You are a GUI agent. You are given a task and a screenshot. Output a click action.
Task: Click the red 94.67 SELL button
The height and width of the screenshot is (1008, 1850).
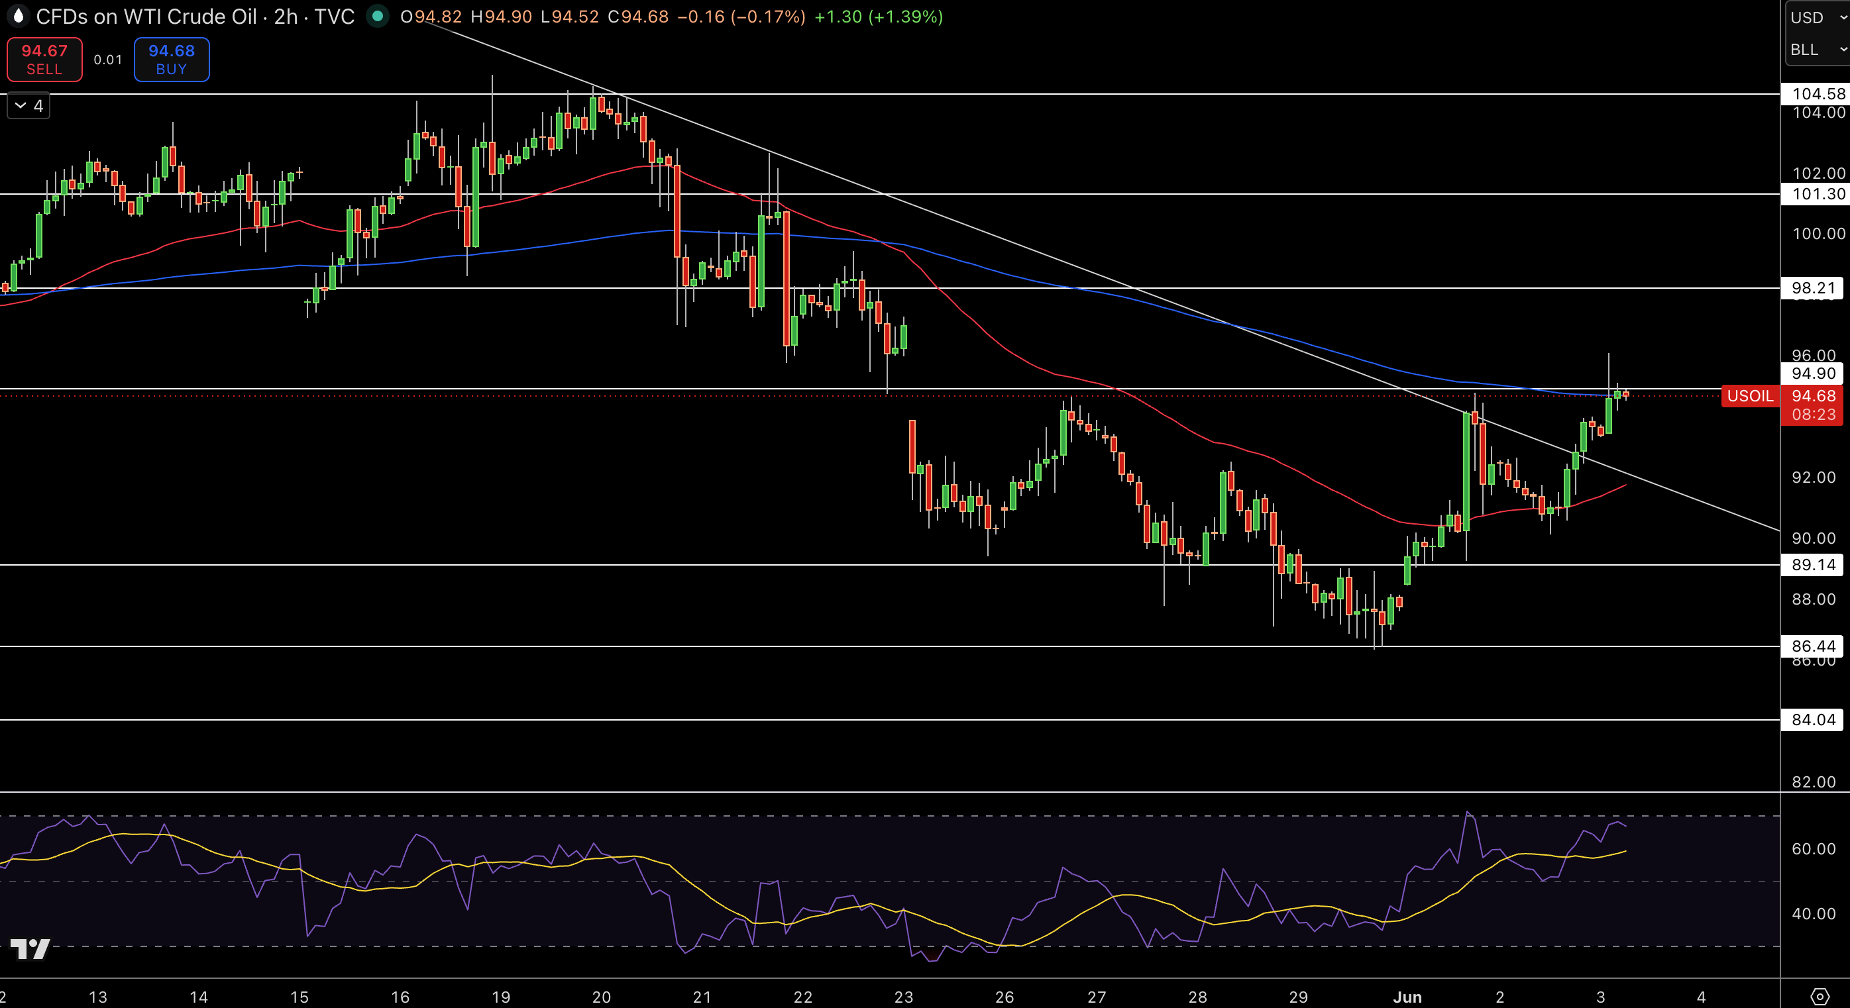[x=44, y=60]
